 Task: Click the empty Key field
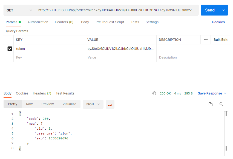coord(49,57)
